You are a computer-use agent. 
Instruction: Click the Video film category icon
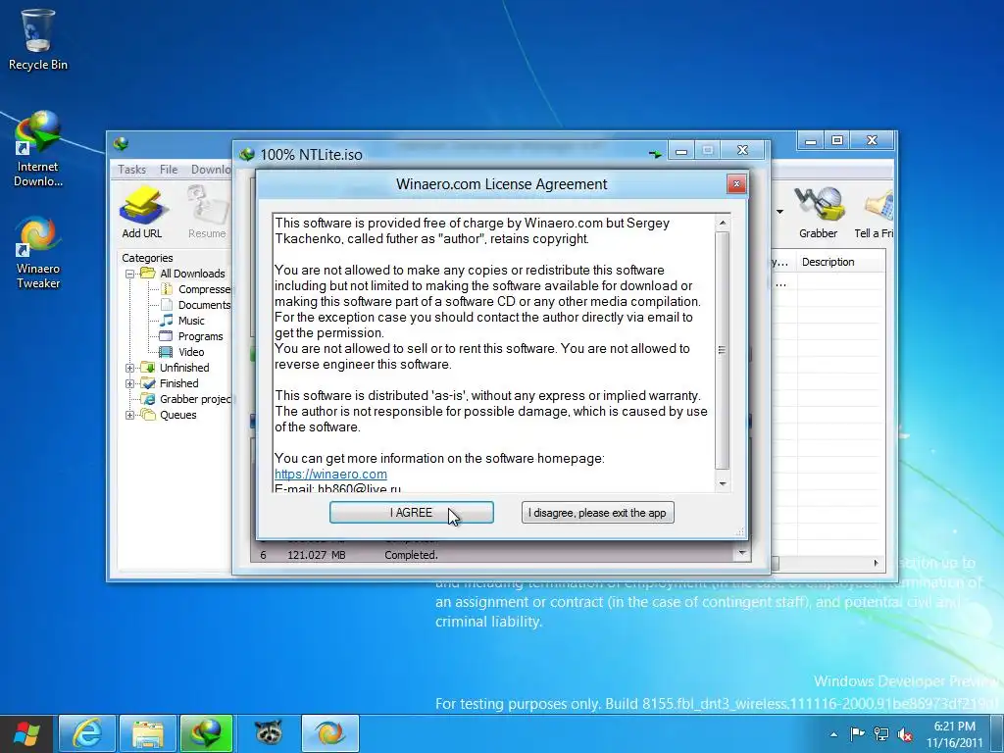[x=166, y=352]
